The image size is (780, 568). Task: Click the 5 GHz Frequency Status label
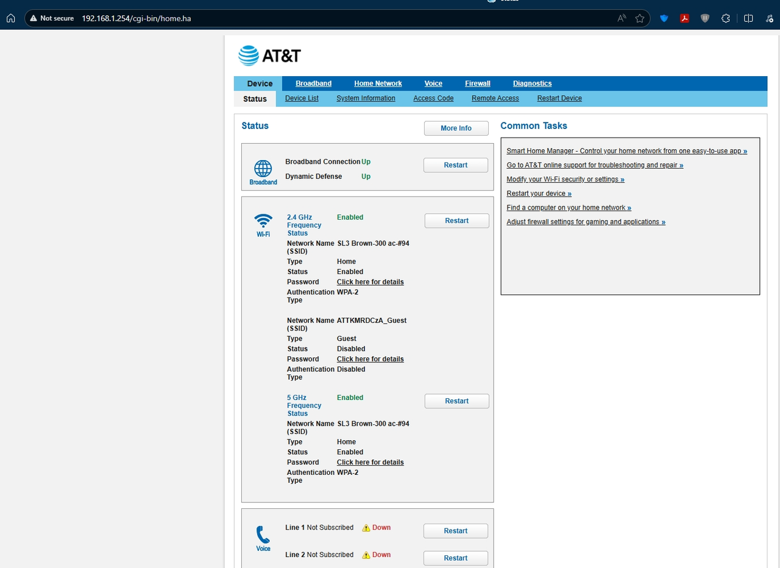304,405
